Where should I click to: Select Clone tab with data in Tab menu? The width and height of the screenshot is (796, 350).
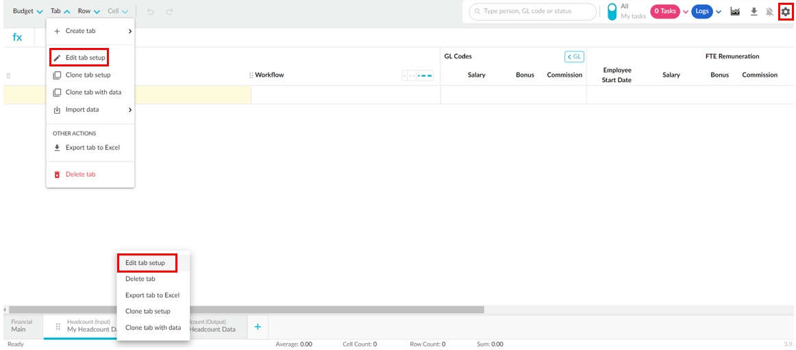(93, 92)
